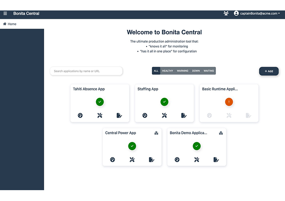Select the DOWN filter tab

tap(196, 71)
